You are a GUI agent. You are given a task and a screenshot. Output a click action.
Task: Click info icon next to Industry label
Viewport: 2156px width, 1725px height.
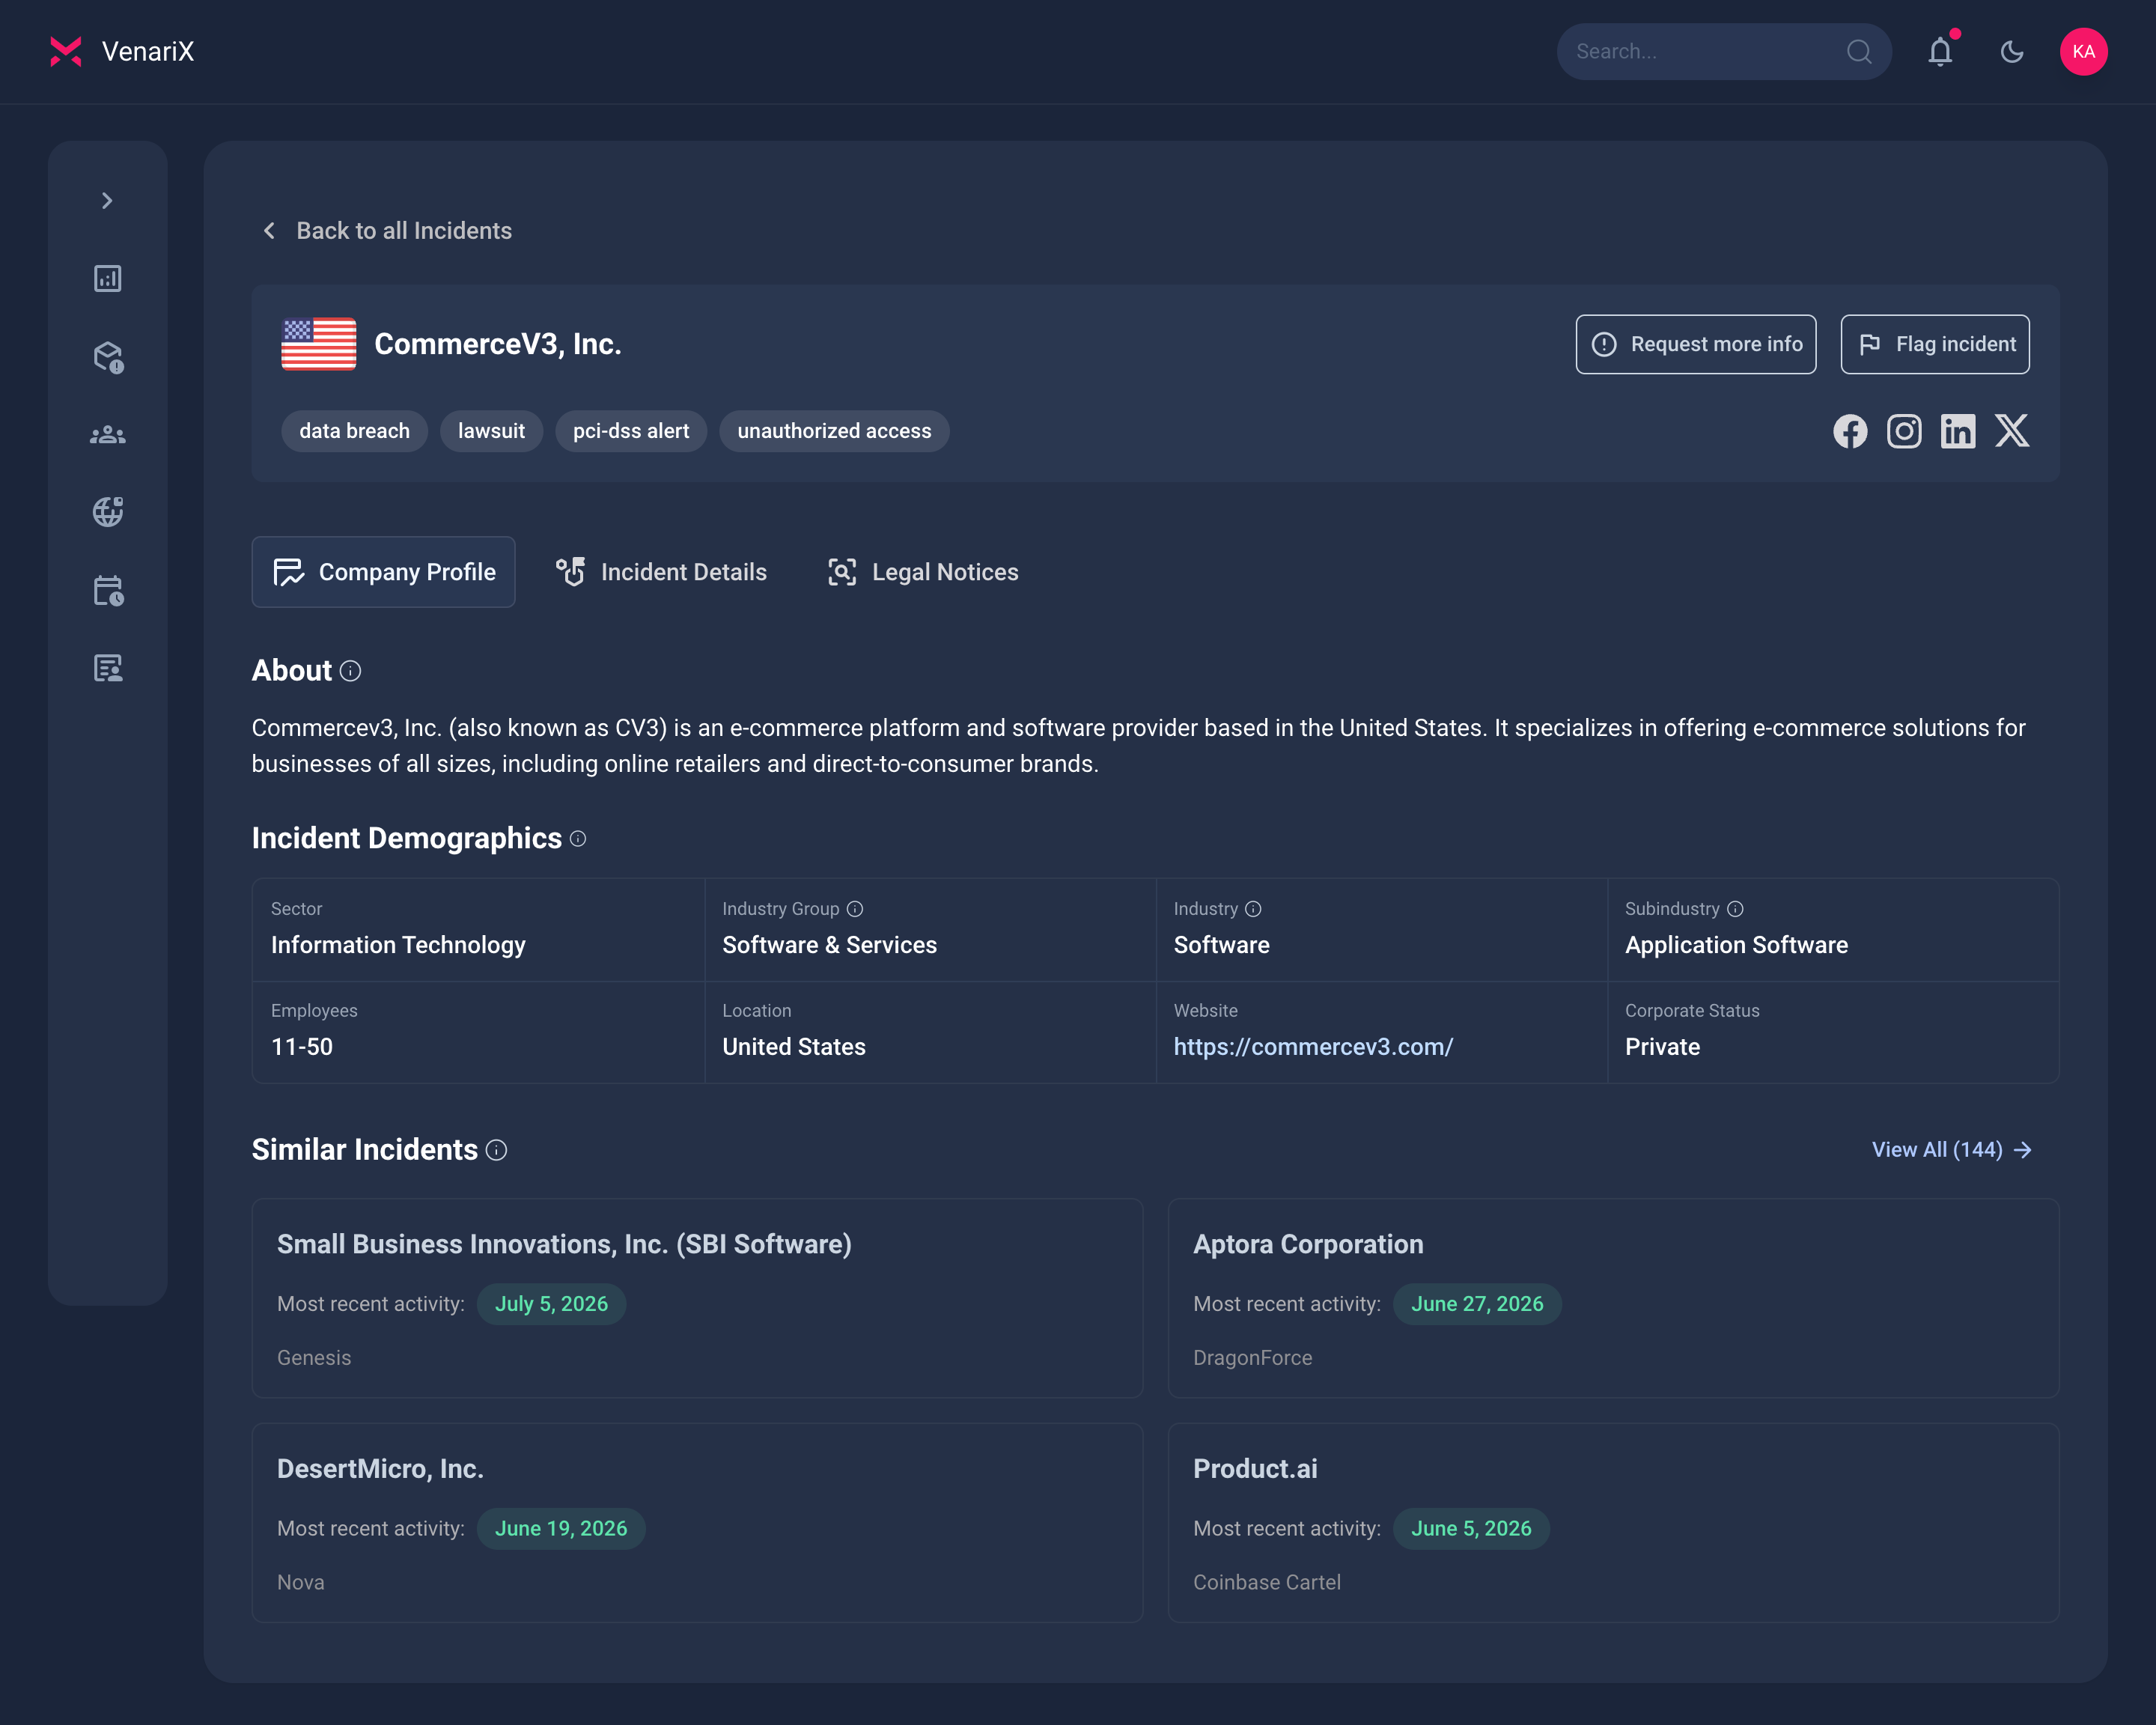(x=1253, y=909)
